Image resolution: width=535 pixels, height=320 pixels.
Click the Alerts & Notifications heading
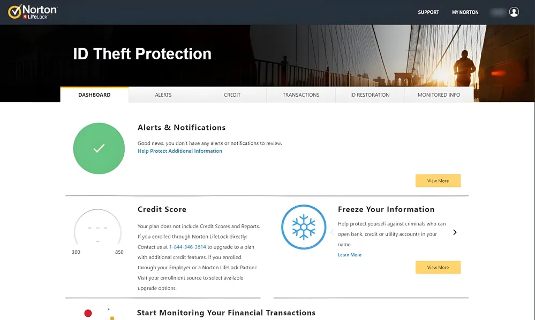point(182,127)
